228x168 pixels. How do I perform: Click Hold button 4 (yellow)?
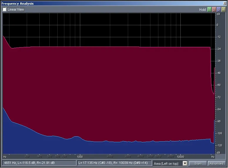pos(224,10)
